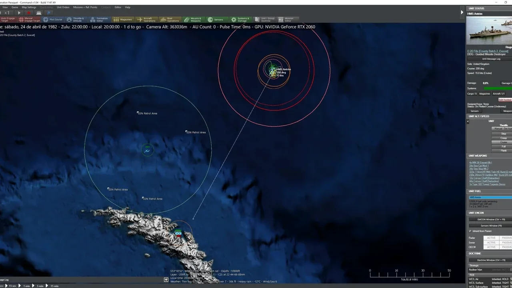The image size is (512, 288).
Task: Click the HMS Antrim unit on map
Action: (273, 70)
